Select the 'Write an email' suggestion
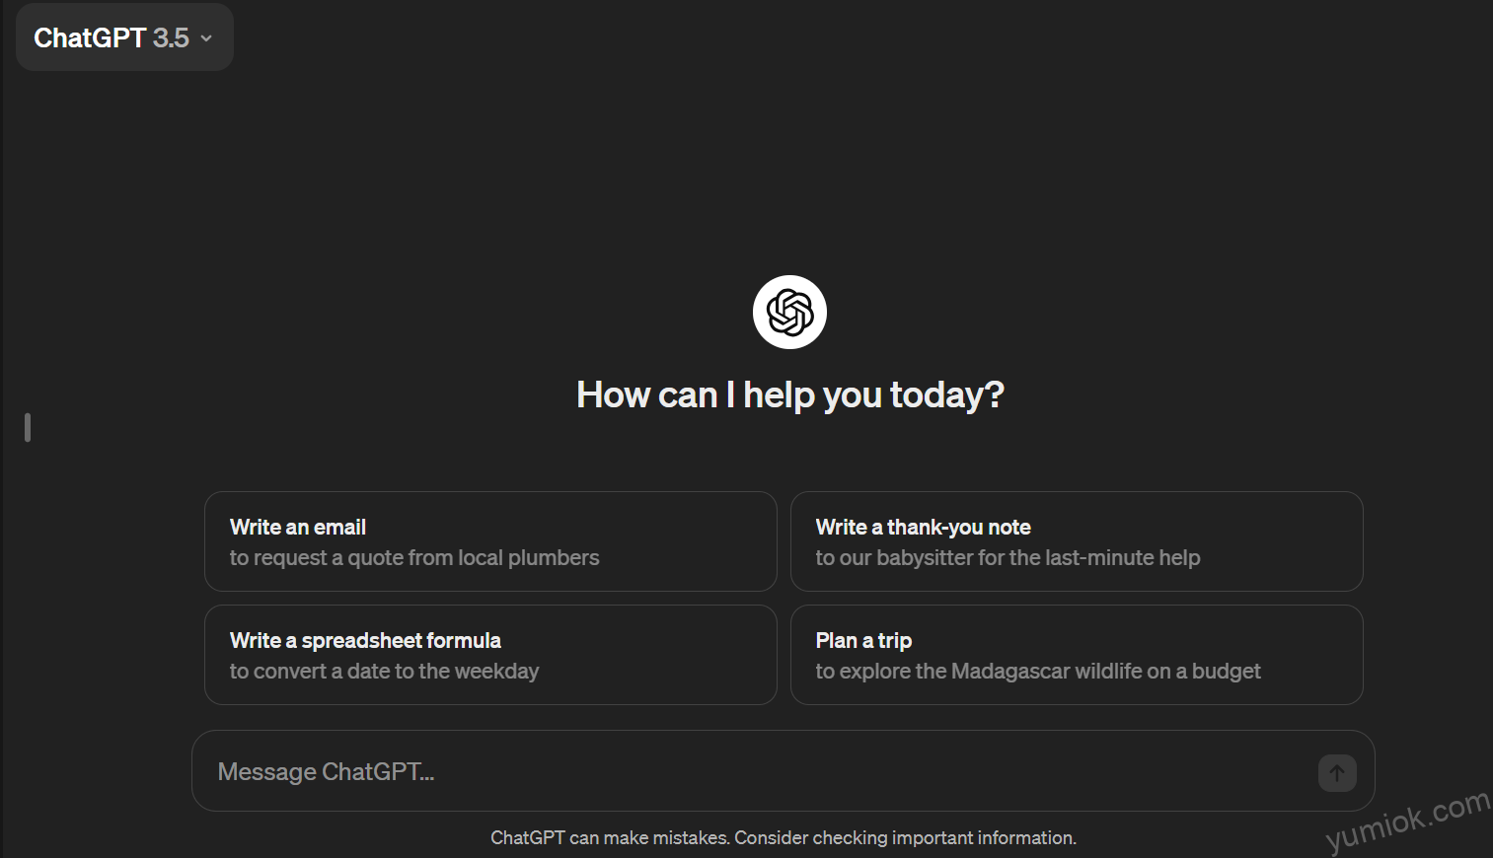Image resolution: width=1493 pixels, height=858 pixels. point(490,541)
